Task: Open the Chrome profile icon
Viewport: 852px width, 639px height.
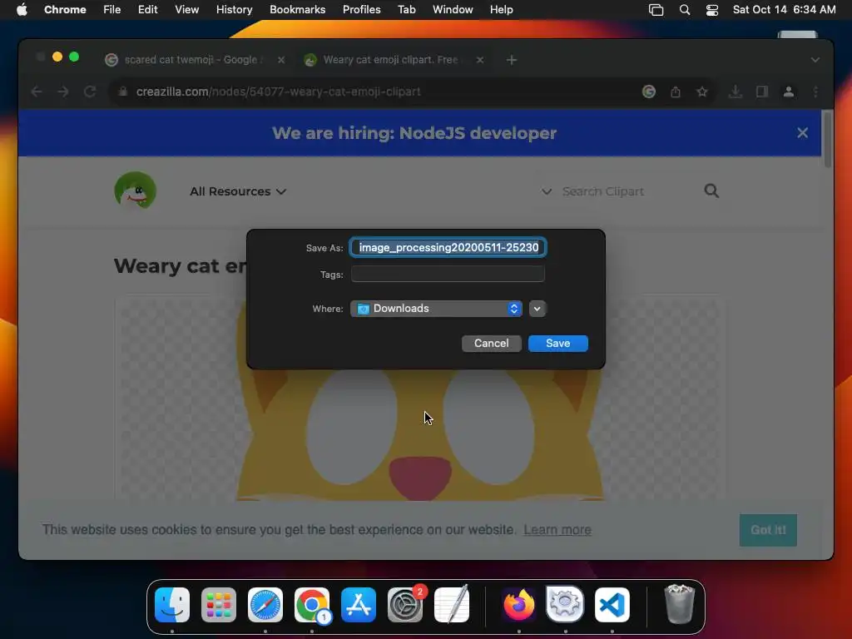Action: point(789,92)
